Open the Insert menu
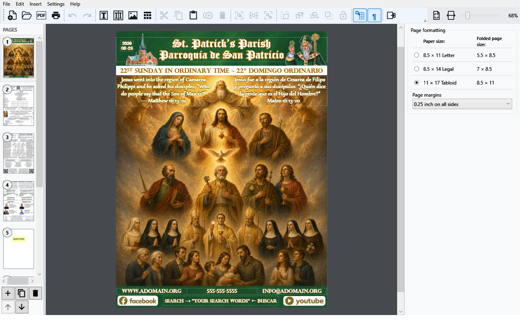526x330 pixels. click(x=36, y=4)
